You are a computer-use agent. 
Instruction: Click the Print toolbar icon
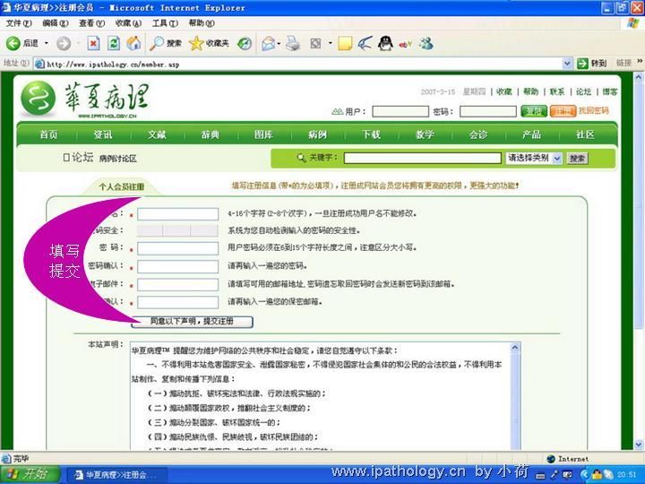point(292,43)
